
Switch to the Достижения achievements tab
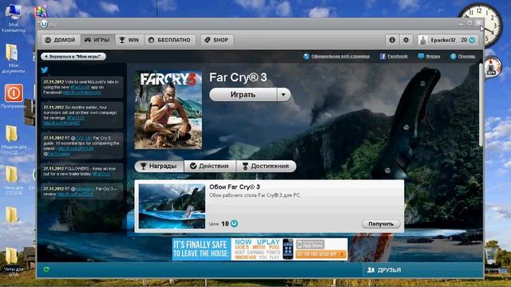click(266, 166)
